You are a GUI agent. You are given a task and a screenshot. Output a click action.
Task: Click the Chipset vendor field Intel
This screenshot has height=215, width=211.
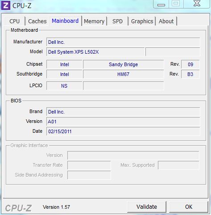[x=64, y=64]
